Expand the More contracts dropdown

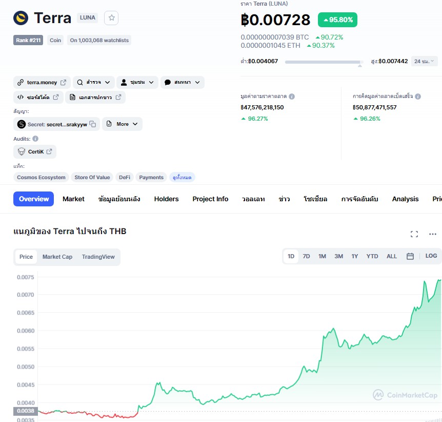135,124
